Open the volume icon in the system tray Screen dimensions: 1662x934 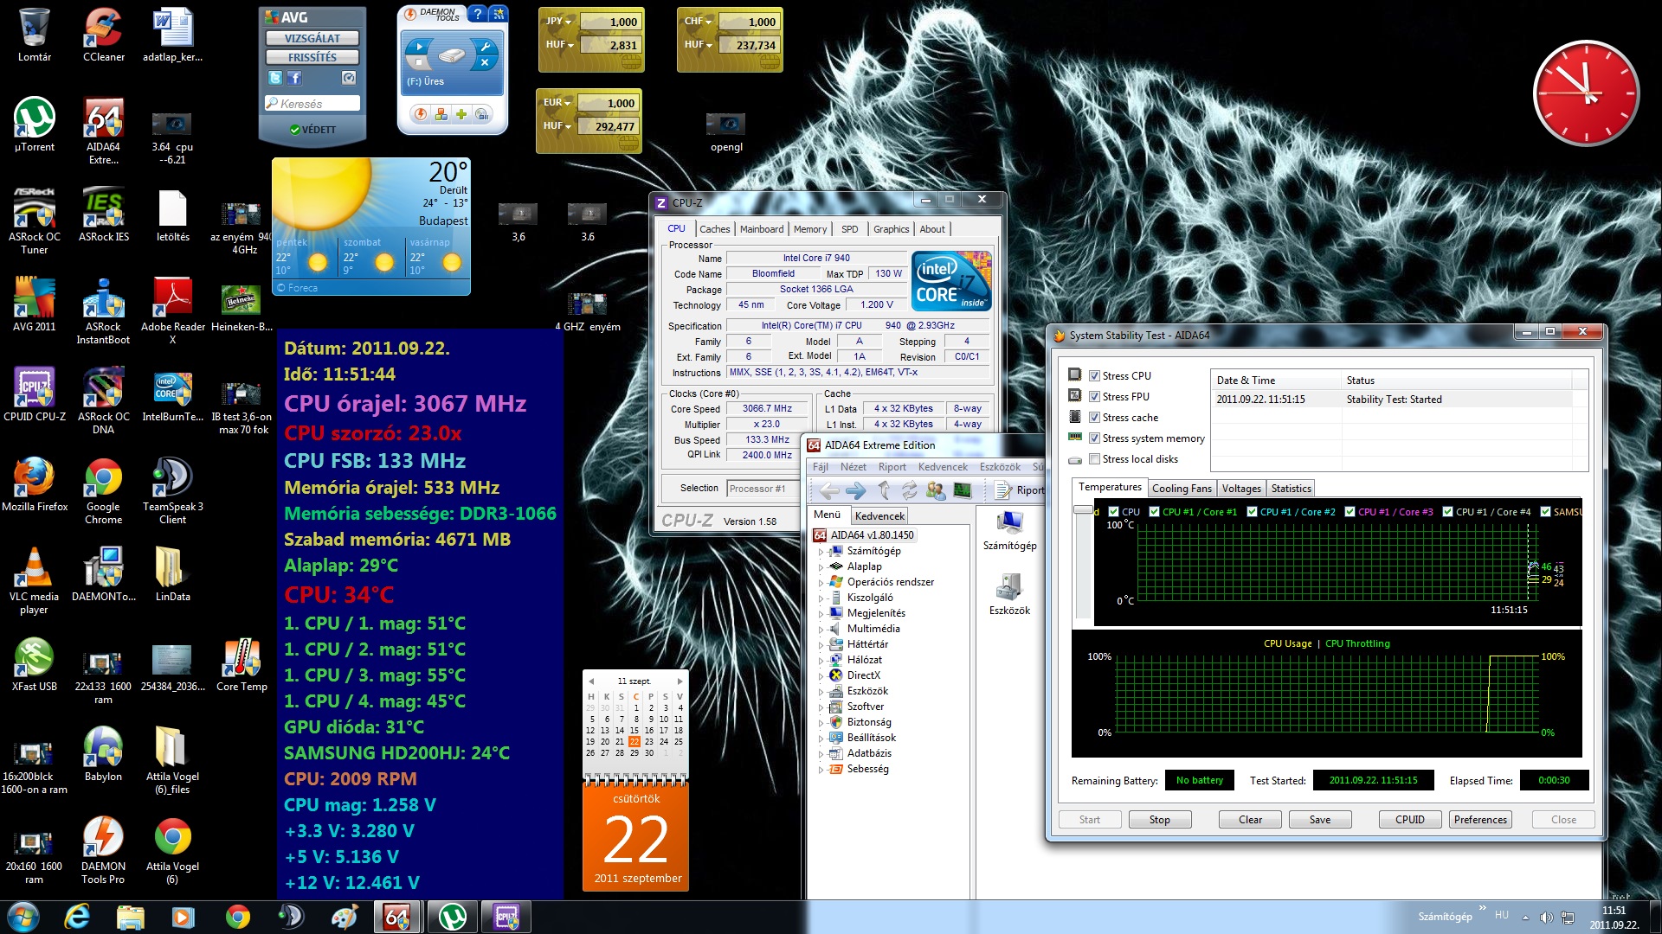point(1546,917)
